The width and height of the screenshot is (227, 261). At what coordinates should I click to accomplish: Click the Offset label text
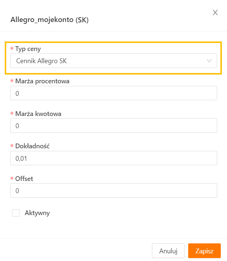tap(24, 179)
